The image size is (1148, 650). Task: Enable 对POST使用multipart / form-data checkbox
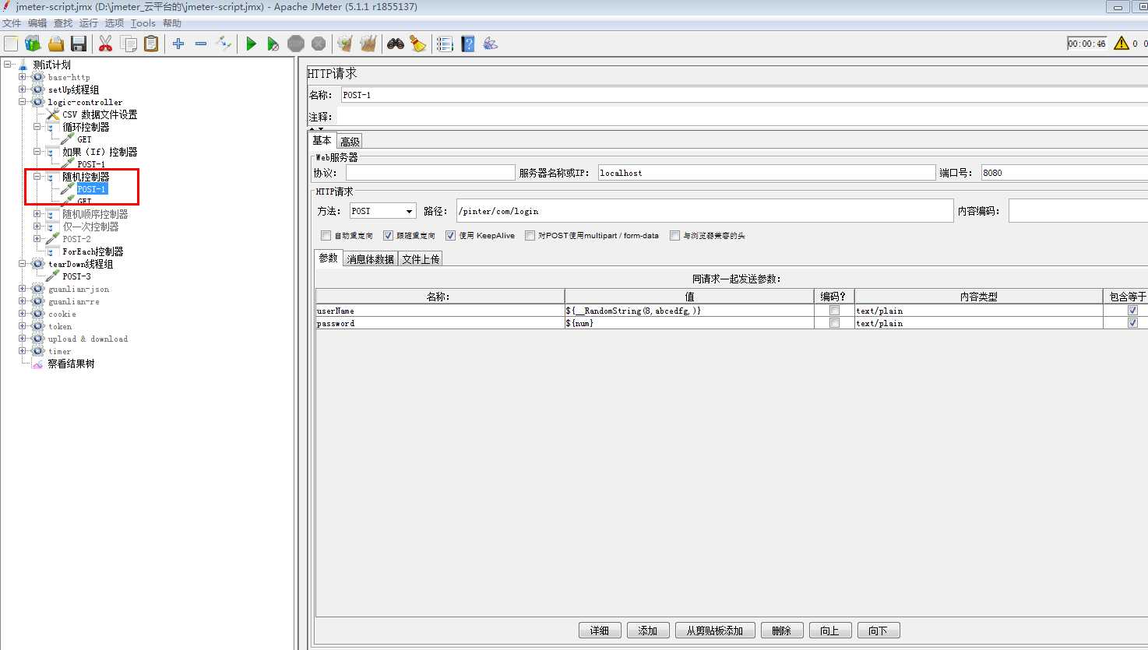(530, 235)
